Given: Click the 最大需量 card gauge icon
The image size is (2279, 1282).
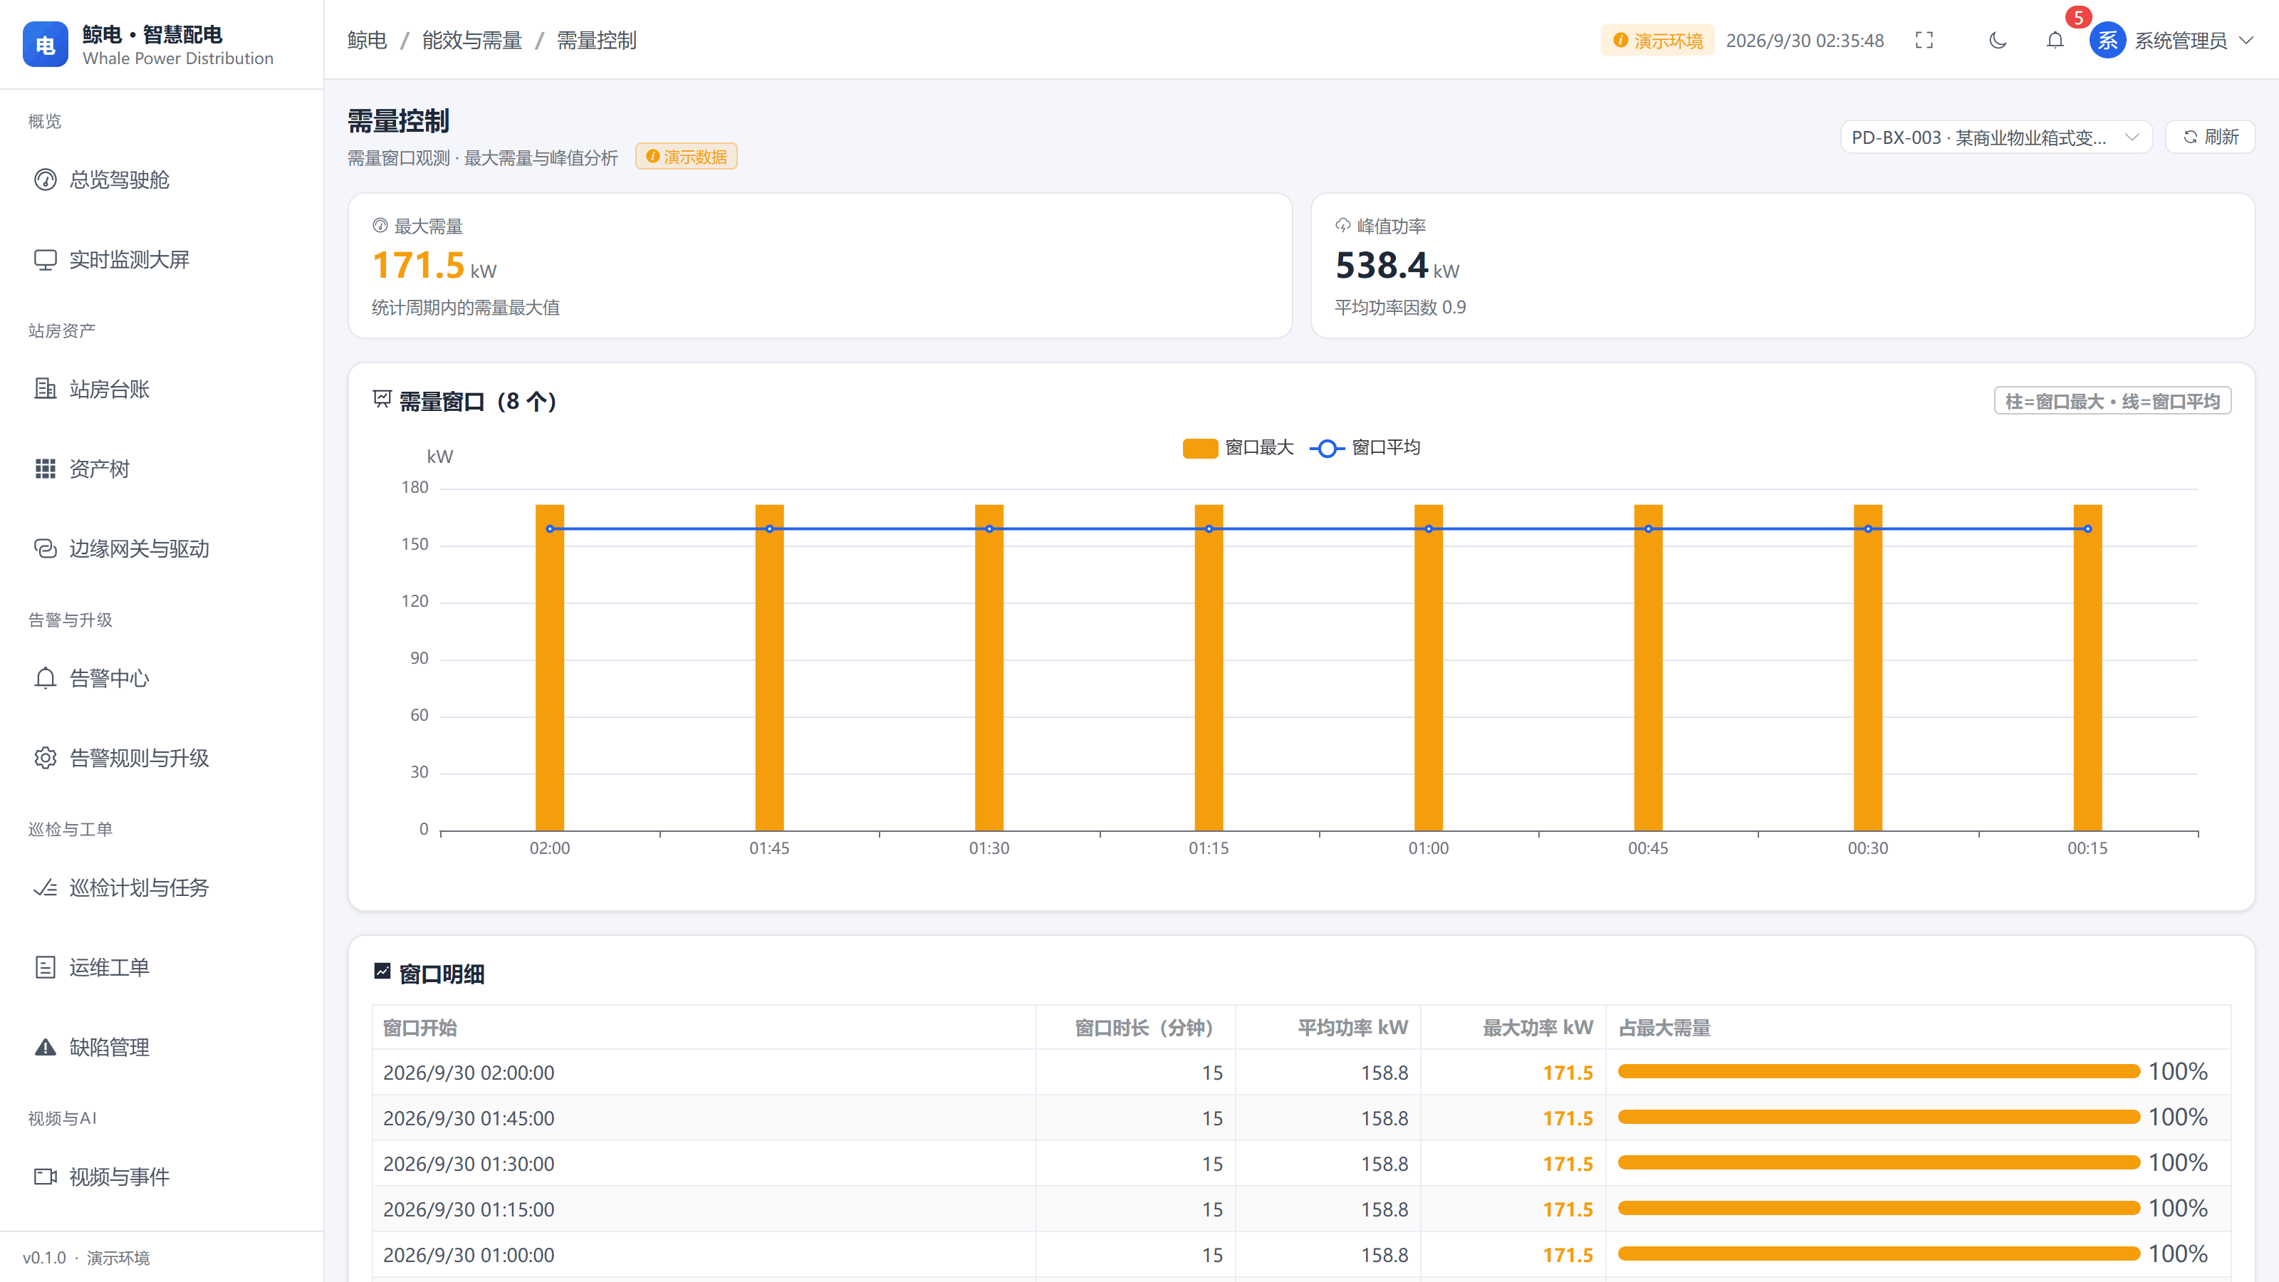Looking at the screenshot, I should 380,226.
